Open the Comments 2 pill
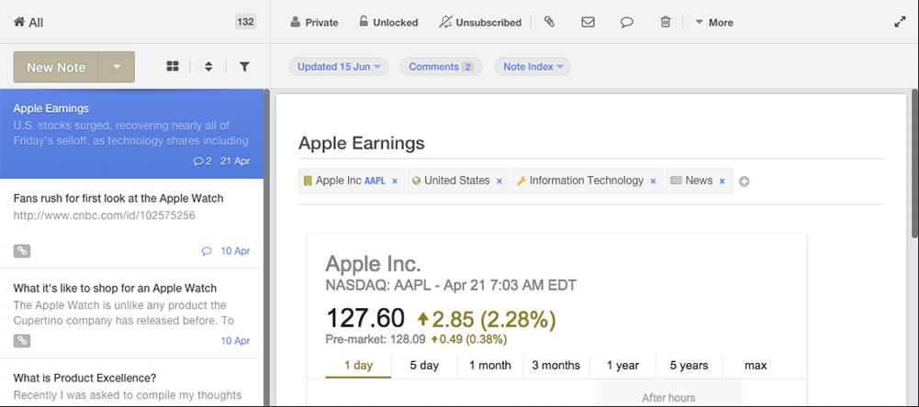919x407 pixels. tap(441, 67)
